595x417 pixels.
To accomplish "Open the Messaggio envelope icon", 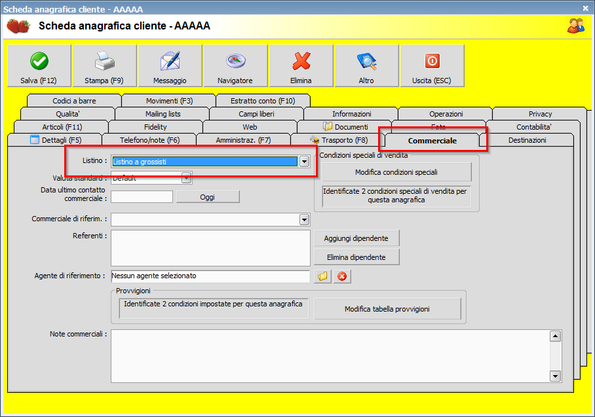I will click(x=170, y=61).
